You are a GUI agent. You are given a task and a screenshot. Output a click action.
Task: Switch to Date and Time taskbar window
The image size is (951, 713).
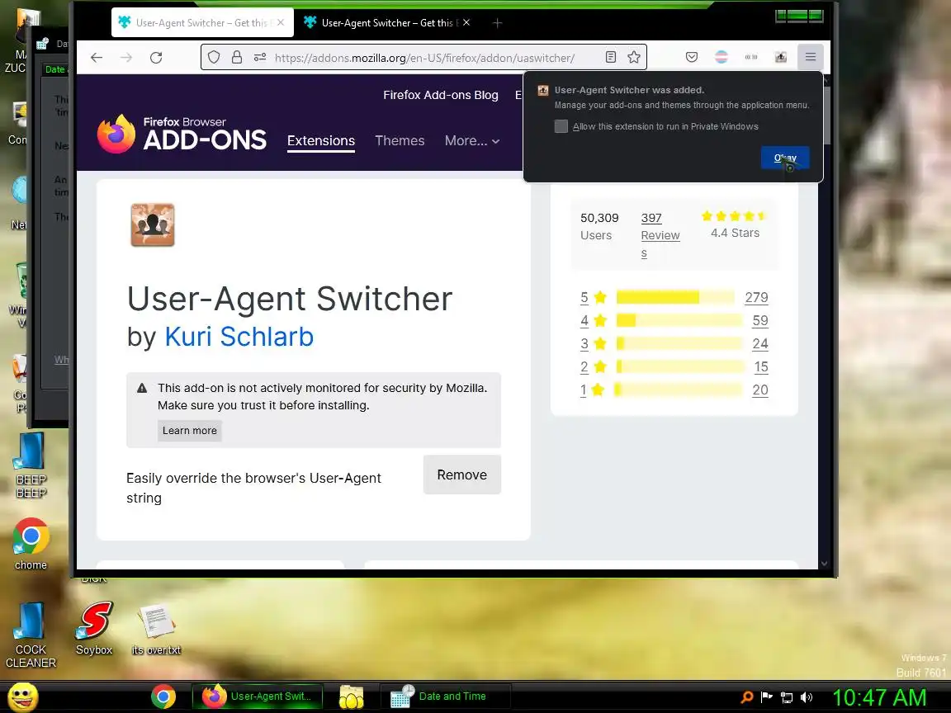[x=445, y=696]
